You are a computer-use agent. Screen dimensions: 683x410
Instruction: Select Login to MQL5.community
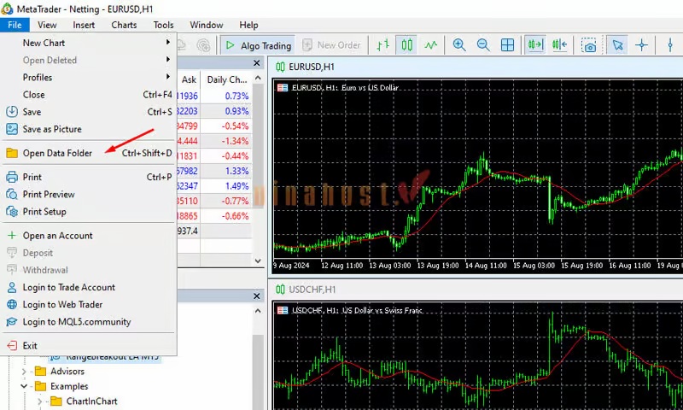(x=89, y=321)
